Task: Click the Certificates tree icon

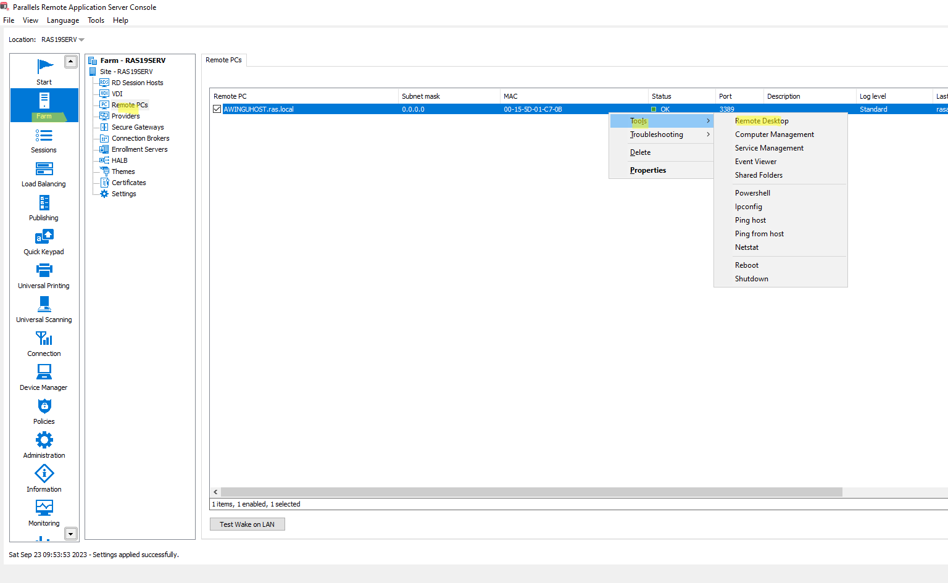Action: (x=104, y=183)
